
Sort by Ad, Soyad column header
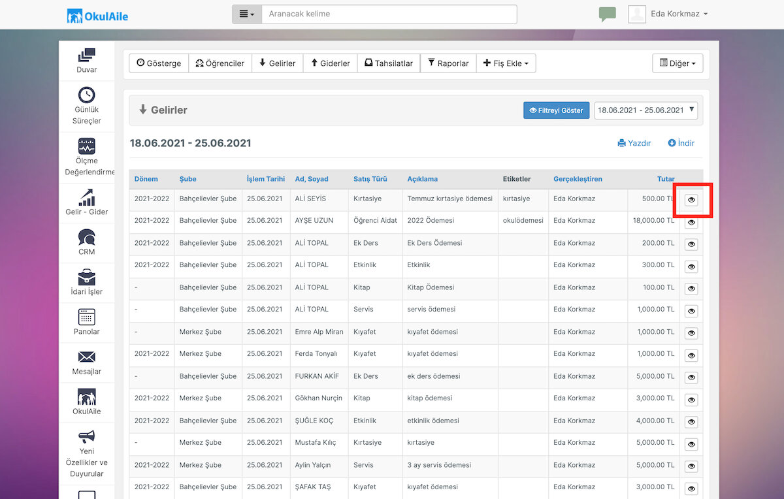point(312,179)
